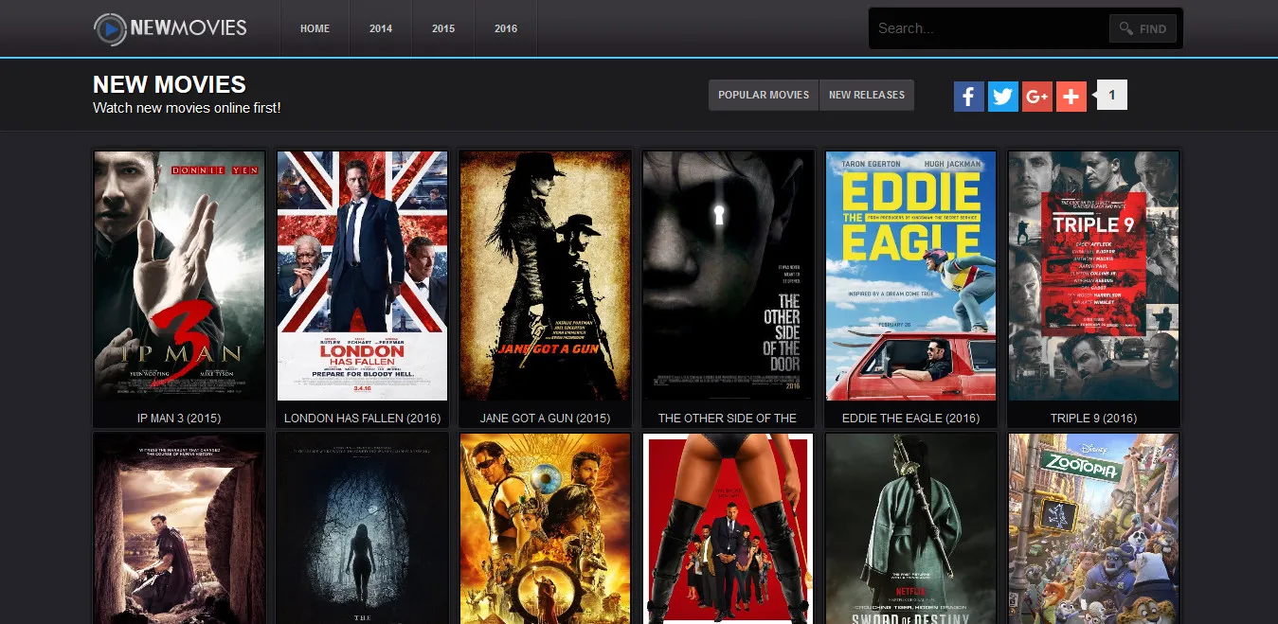Click the Zootopia movie poster
This screenshot has width=1278, height=624.
(x=1093, y=528)
